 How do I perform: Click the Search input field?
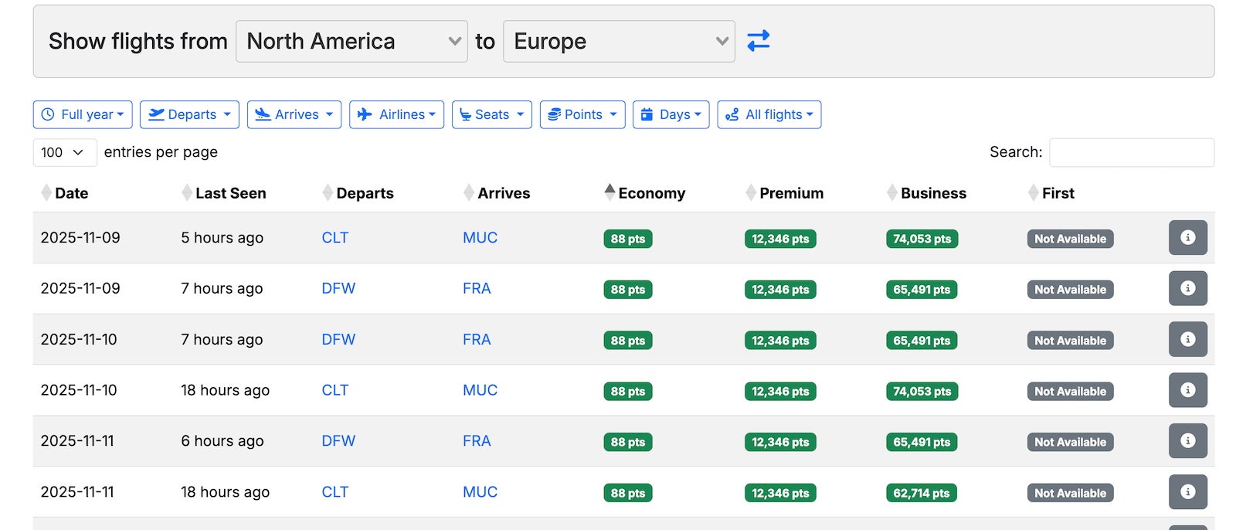[1131, 152]
